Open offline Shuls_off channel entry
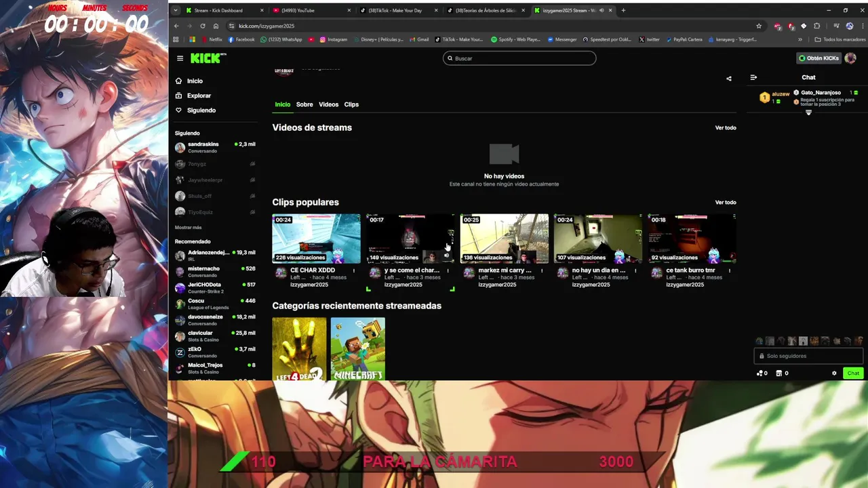The height and width of the screenshot is (488, 868). tap(215, 196)
